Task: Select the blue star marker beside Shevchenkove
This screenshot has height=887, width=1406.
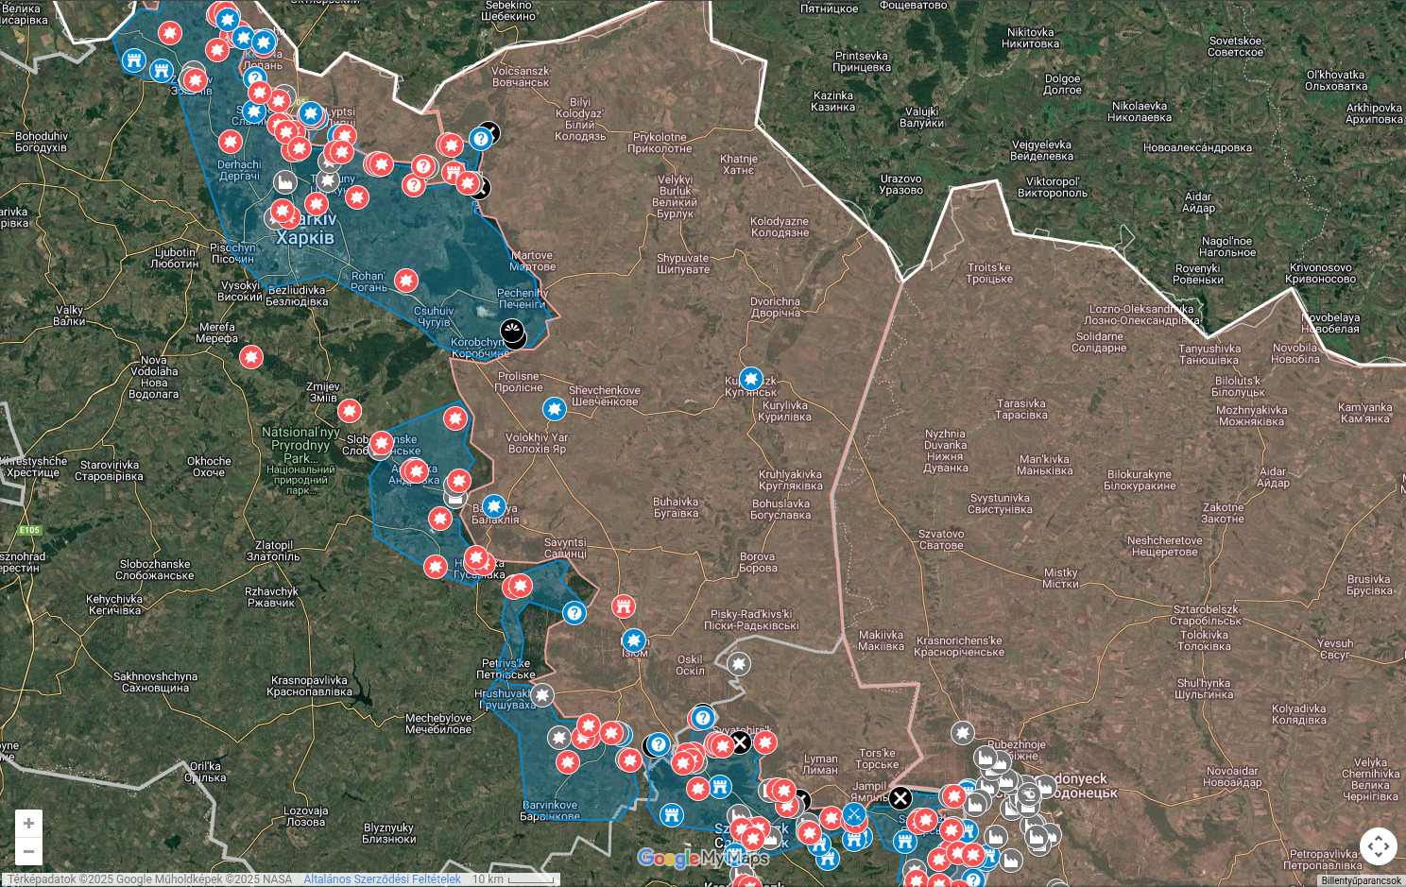Action: (x=555, y=409)
